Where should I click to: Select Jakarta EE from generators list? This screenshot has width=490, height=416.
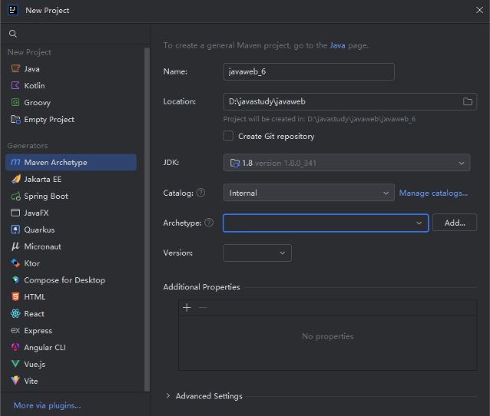coord(42,180)
